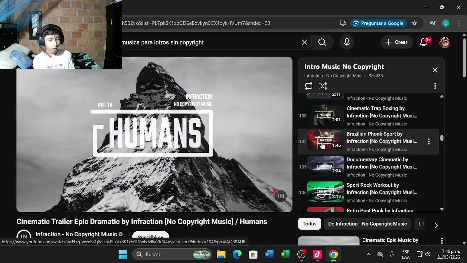Open Chrome from taskbar
The image size is (467, 263).
click(333, 254)
